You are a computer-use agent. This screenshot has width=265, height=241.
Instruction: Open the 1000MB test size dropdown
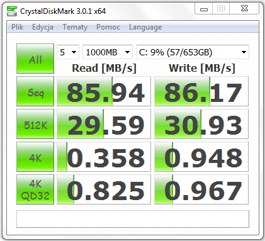108,52
